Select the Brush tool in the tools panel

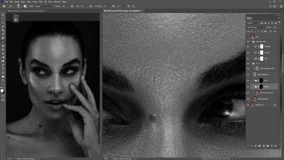click(3, 42)
